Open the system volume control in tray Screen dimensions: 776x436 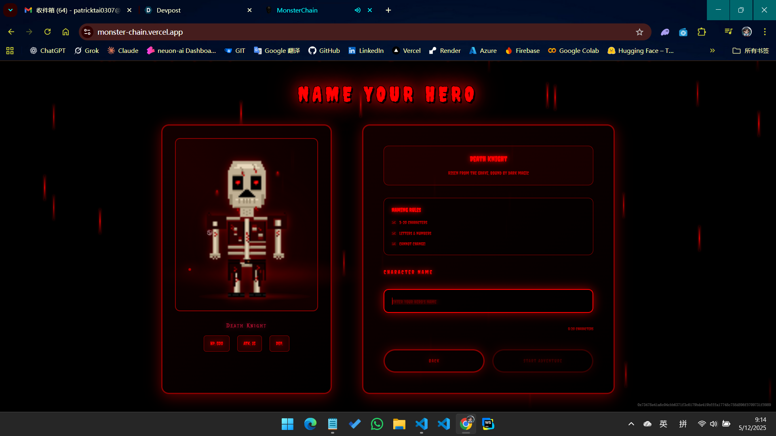click(x=713, y=424)
